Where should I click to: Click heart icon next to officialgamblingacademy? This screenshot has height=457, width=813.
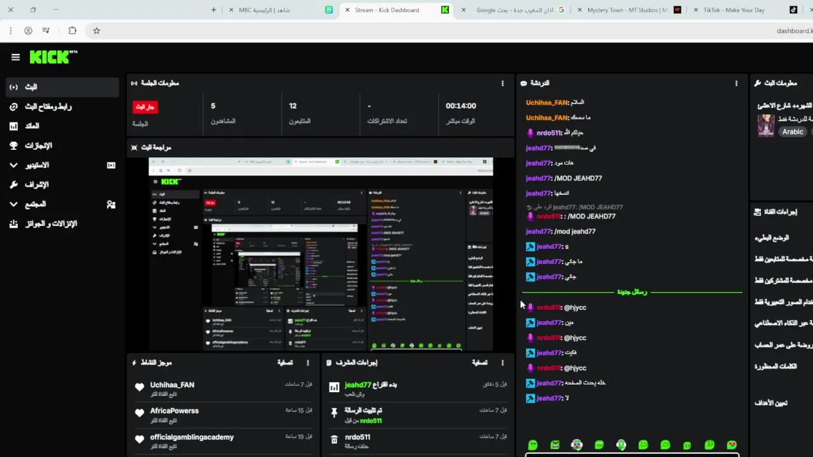click(x=140, y=439)
